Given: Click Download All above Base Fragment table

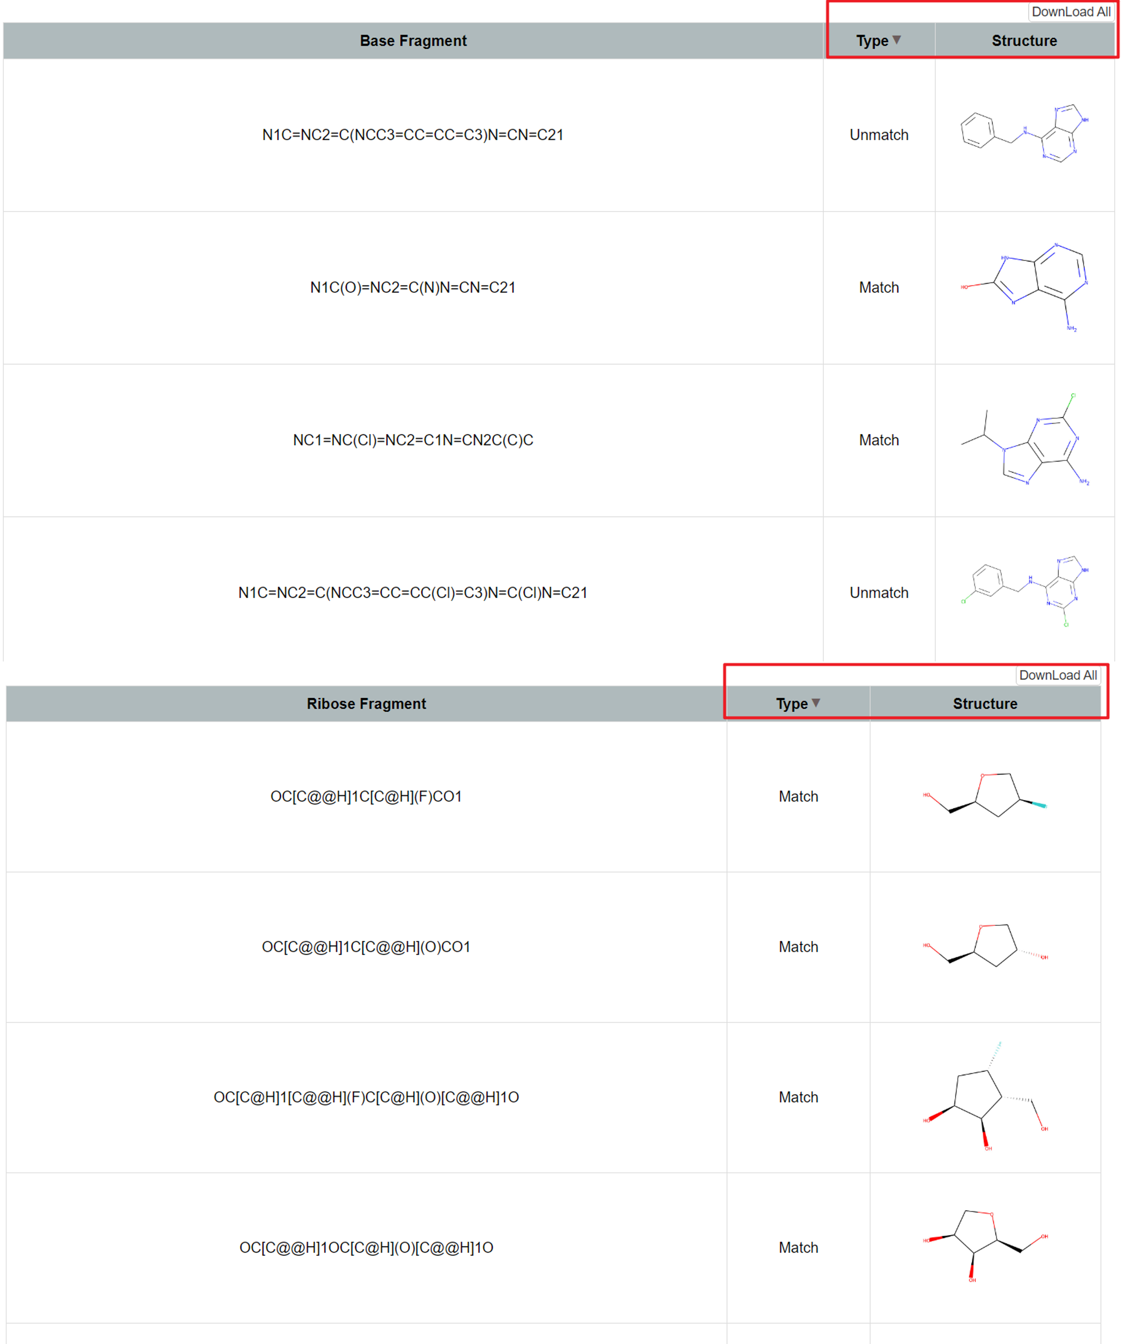Looking at the screenshot, I should pyautogui.click(x=1071, y=12).
